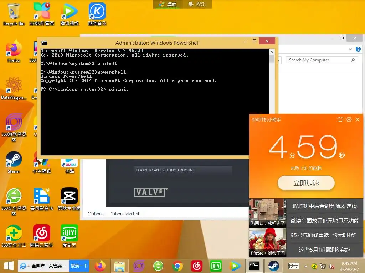The width and height of the screenshot is (365, 273).
Task: Switch to PowerShell taskbar button
Action: [255, 266]
